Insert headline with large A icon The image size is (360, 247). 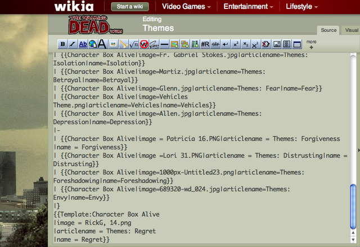coord(102,44)
